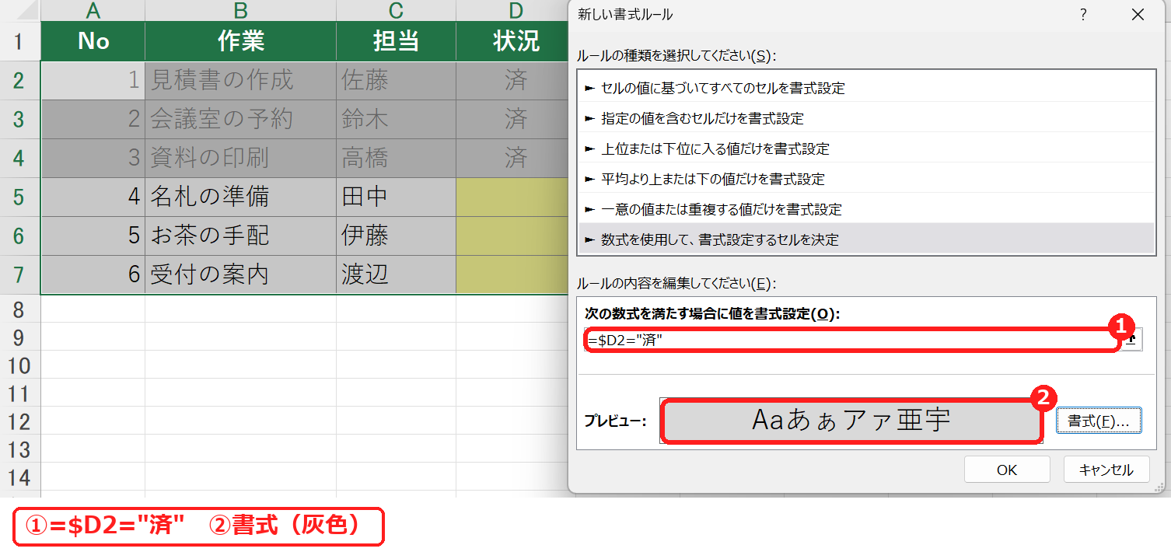Click cell 渡辺
Screen dimensions: 1171x552
click(x=396, y=274)
